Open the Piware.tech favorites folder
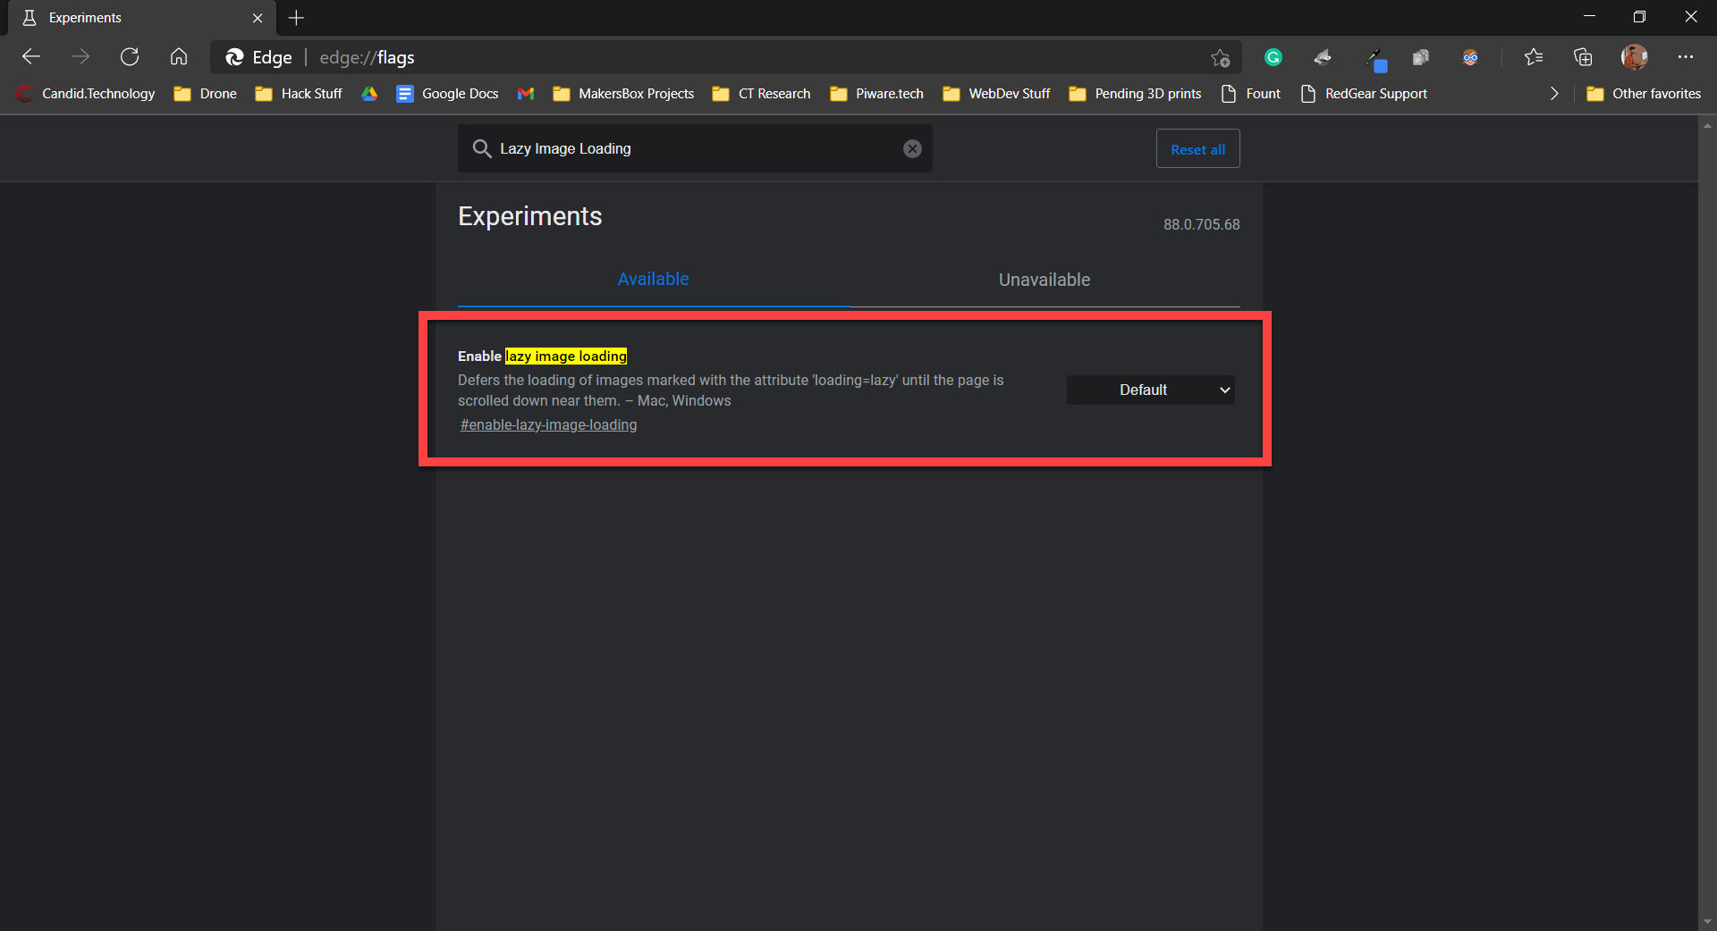This screenshot has width=1717, height=931. click(x=876, y=94)
